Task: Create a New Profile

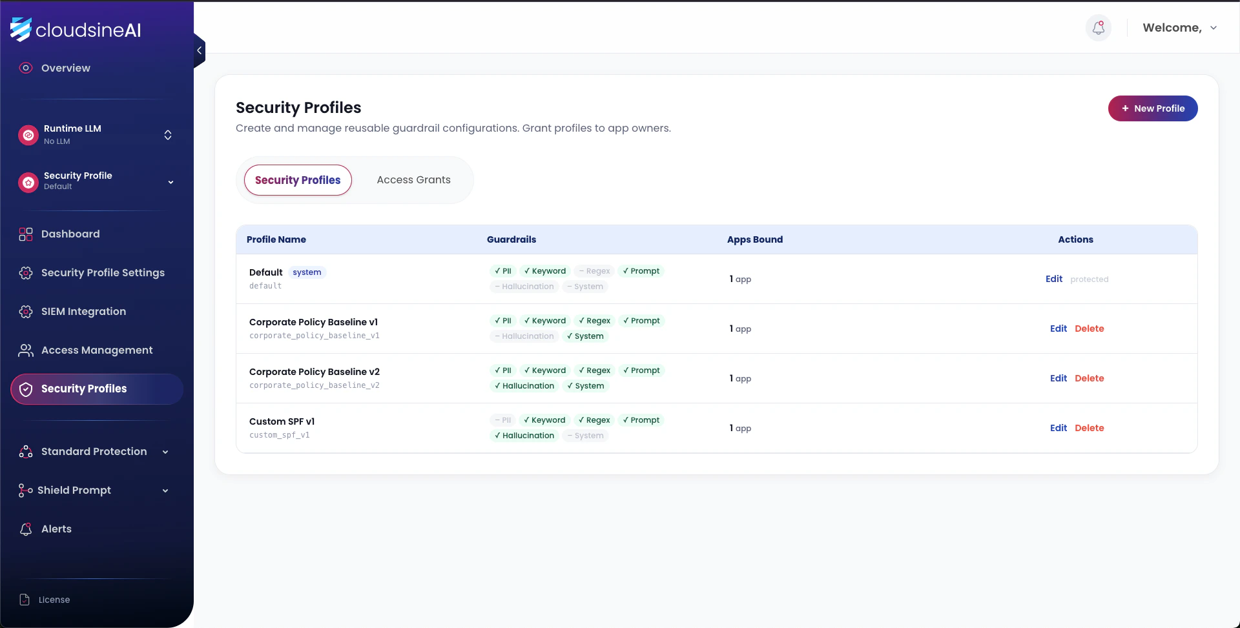Action: (x=1153, y=108)
